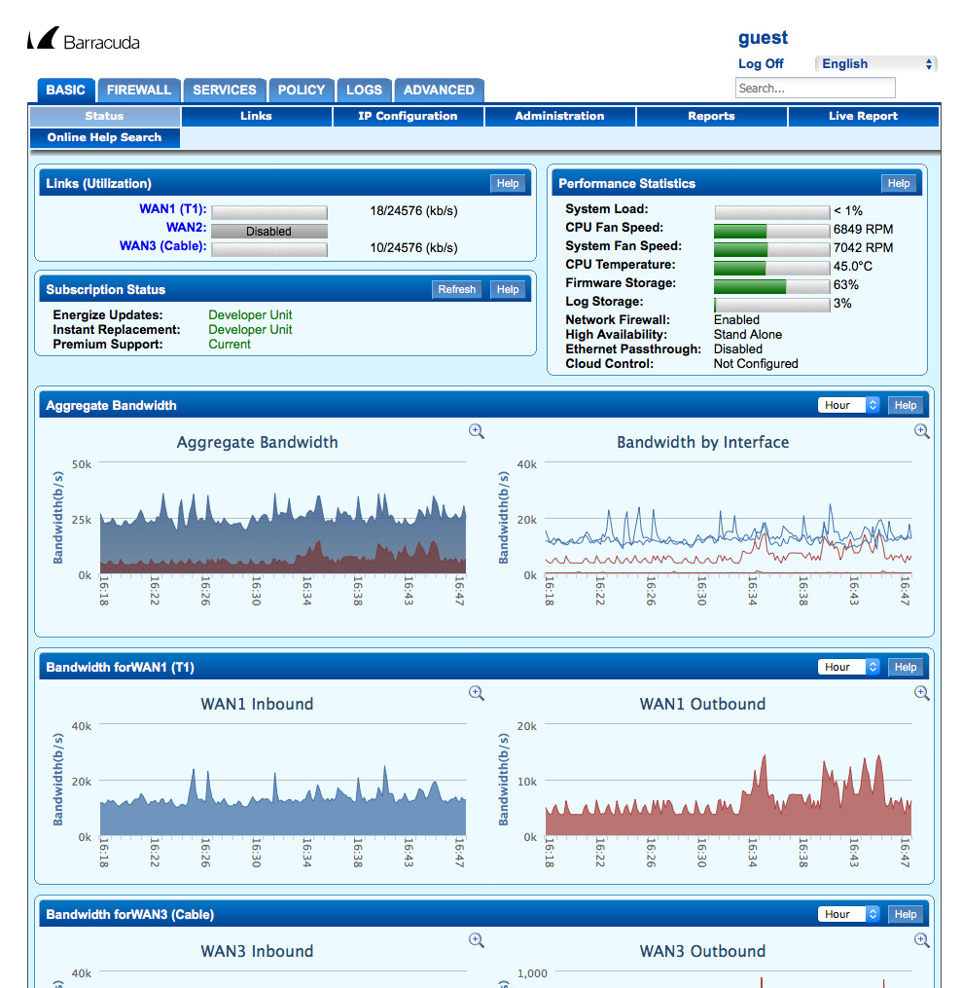This screenshot has width=962, height=988.
Task: Click the Aggregate Bandwidth area chart
Action: [x=283, y=518]
